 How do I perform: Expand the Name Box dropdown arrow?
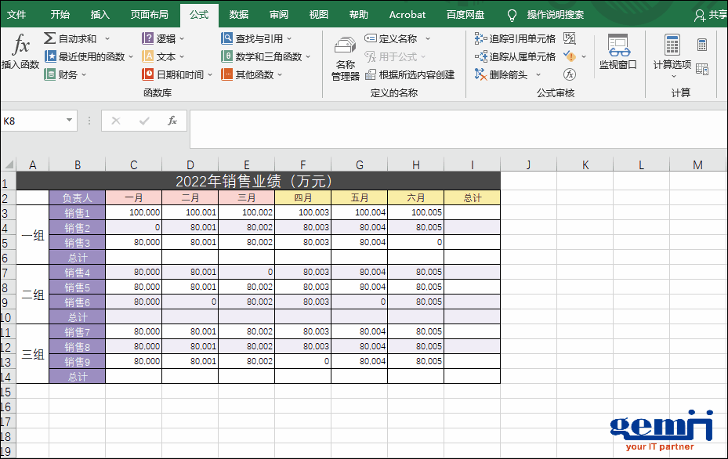[70, 121]
